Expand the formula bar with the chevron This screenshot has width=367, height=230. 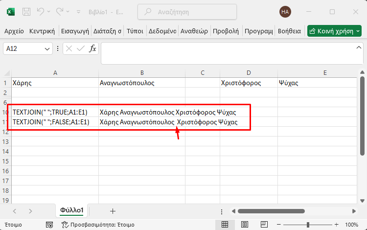click(x=359, y=47)
